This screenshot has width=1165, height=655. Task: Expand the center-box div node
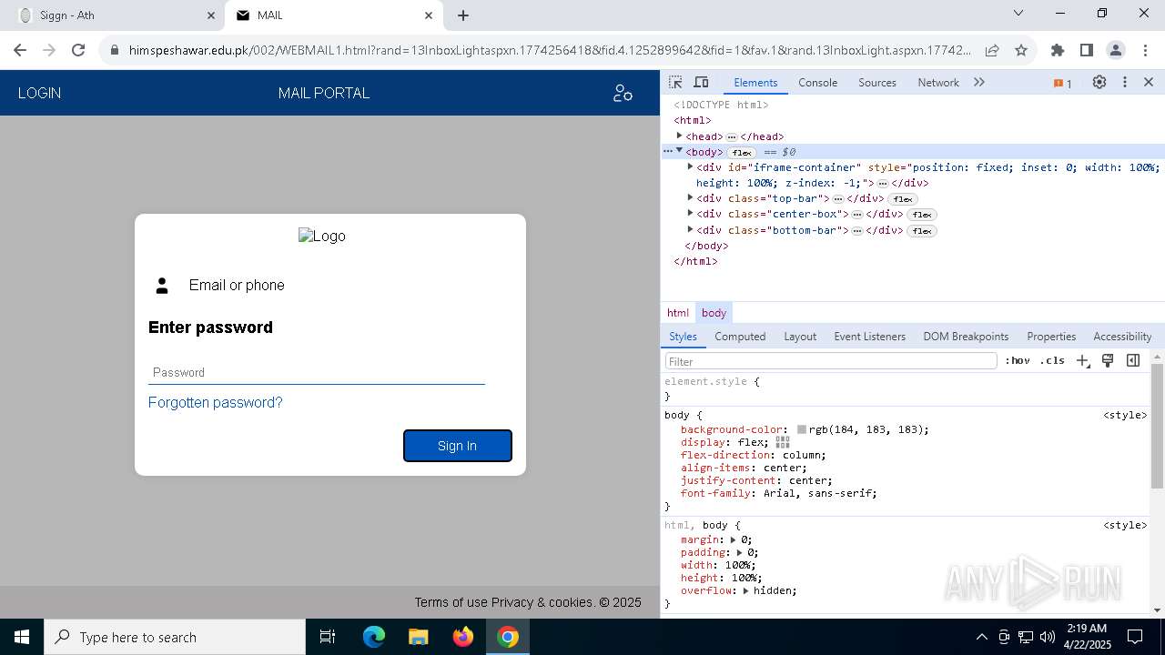coord(690,213)
